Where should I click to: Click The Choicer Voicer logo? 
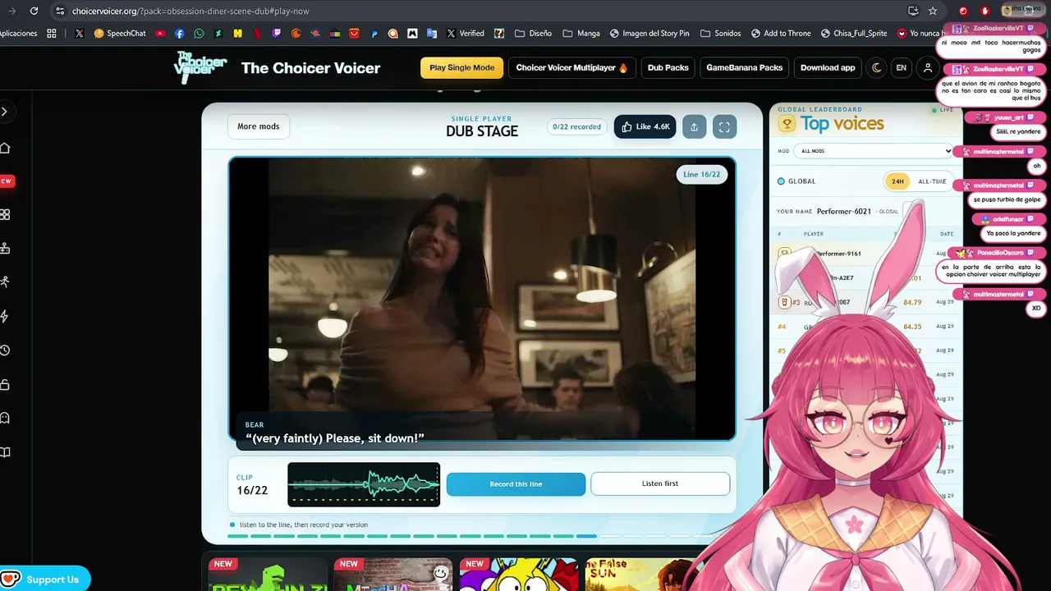200,67
